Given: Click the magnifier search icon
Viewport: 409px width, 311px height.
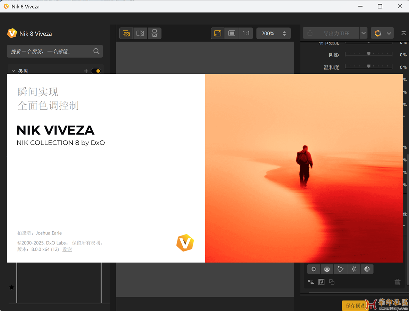Looking at the screenshot, I should coord(96,51).
